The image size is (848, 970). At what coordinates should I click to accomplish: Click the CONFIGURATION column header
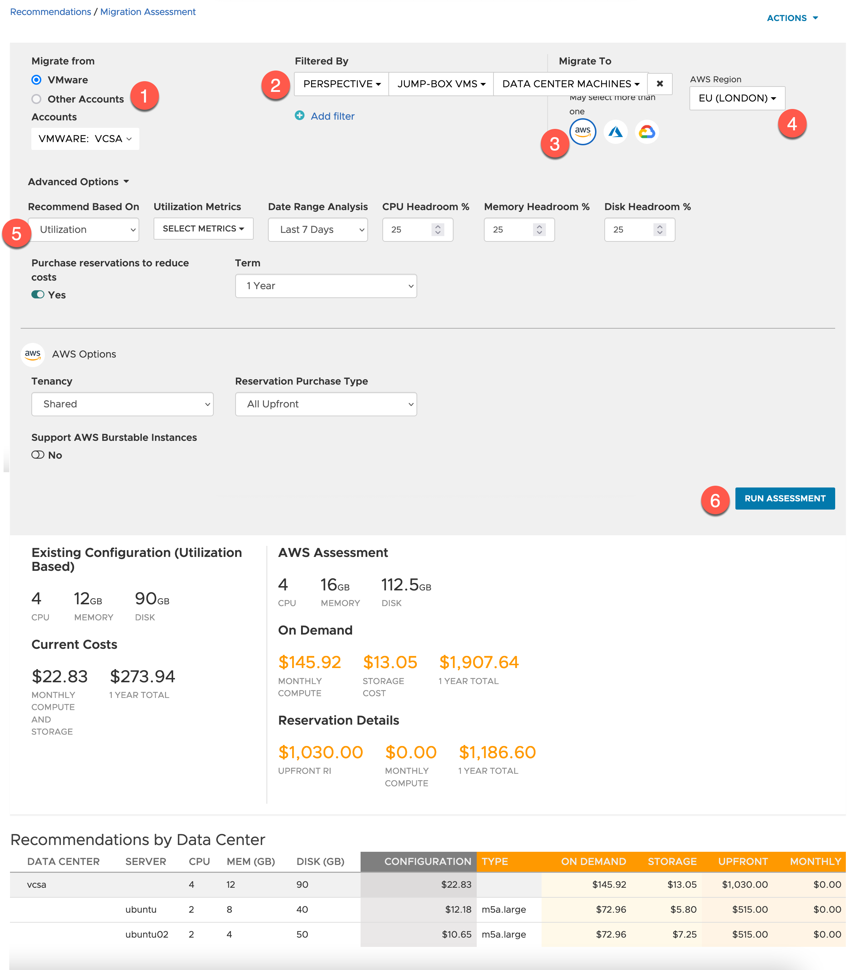coord(428,861)
